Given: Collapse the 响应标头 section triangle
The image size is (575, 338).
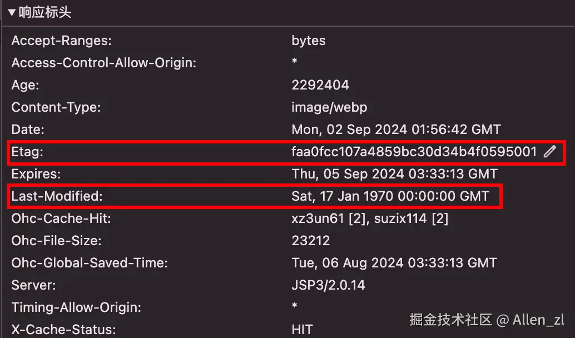Looking at the screenshot, I should pos(12,13).
